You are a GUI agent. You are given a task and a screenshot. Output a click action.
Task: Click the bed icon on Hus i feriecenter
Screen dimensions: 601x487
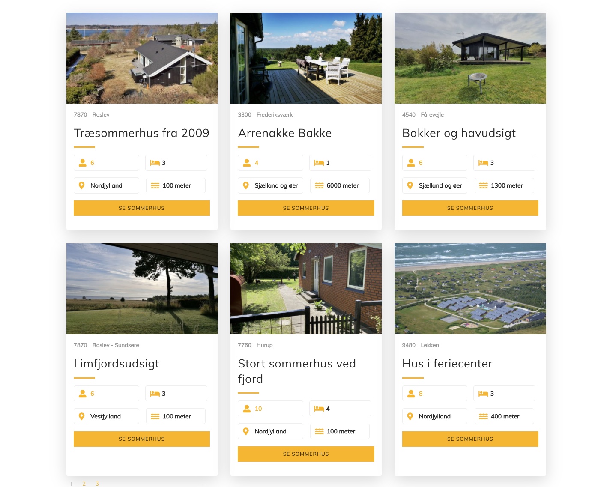[x=483, y=394]
